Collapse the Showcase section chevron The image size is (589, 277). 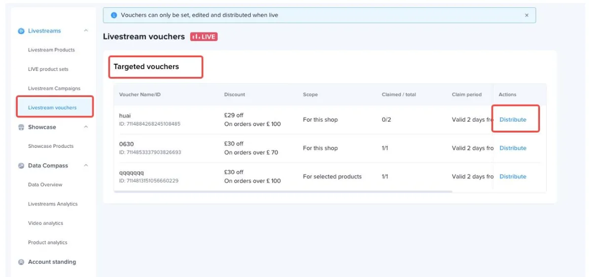coord(86,127)
